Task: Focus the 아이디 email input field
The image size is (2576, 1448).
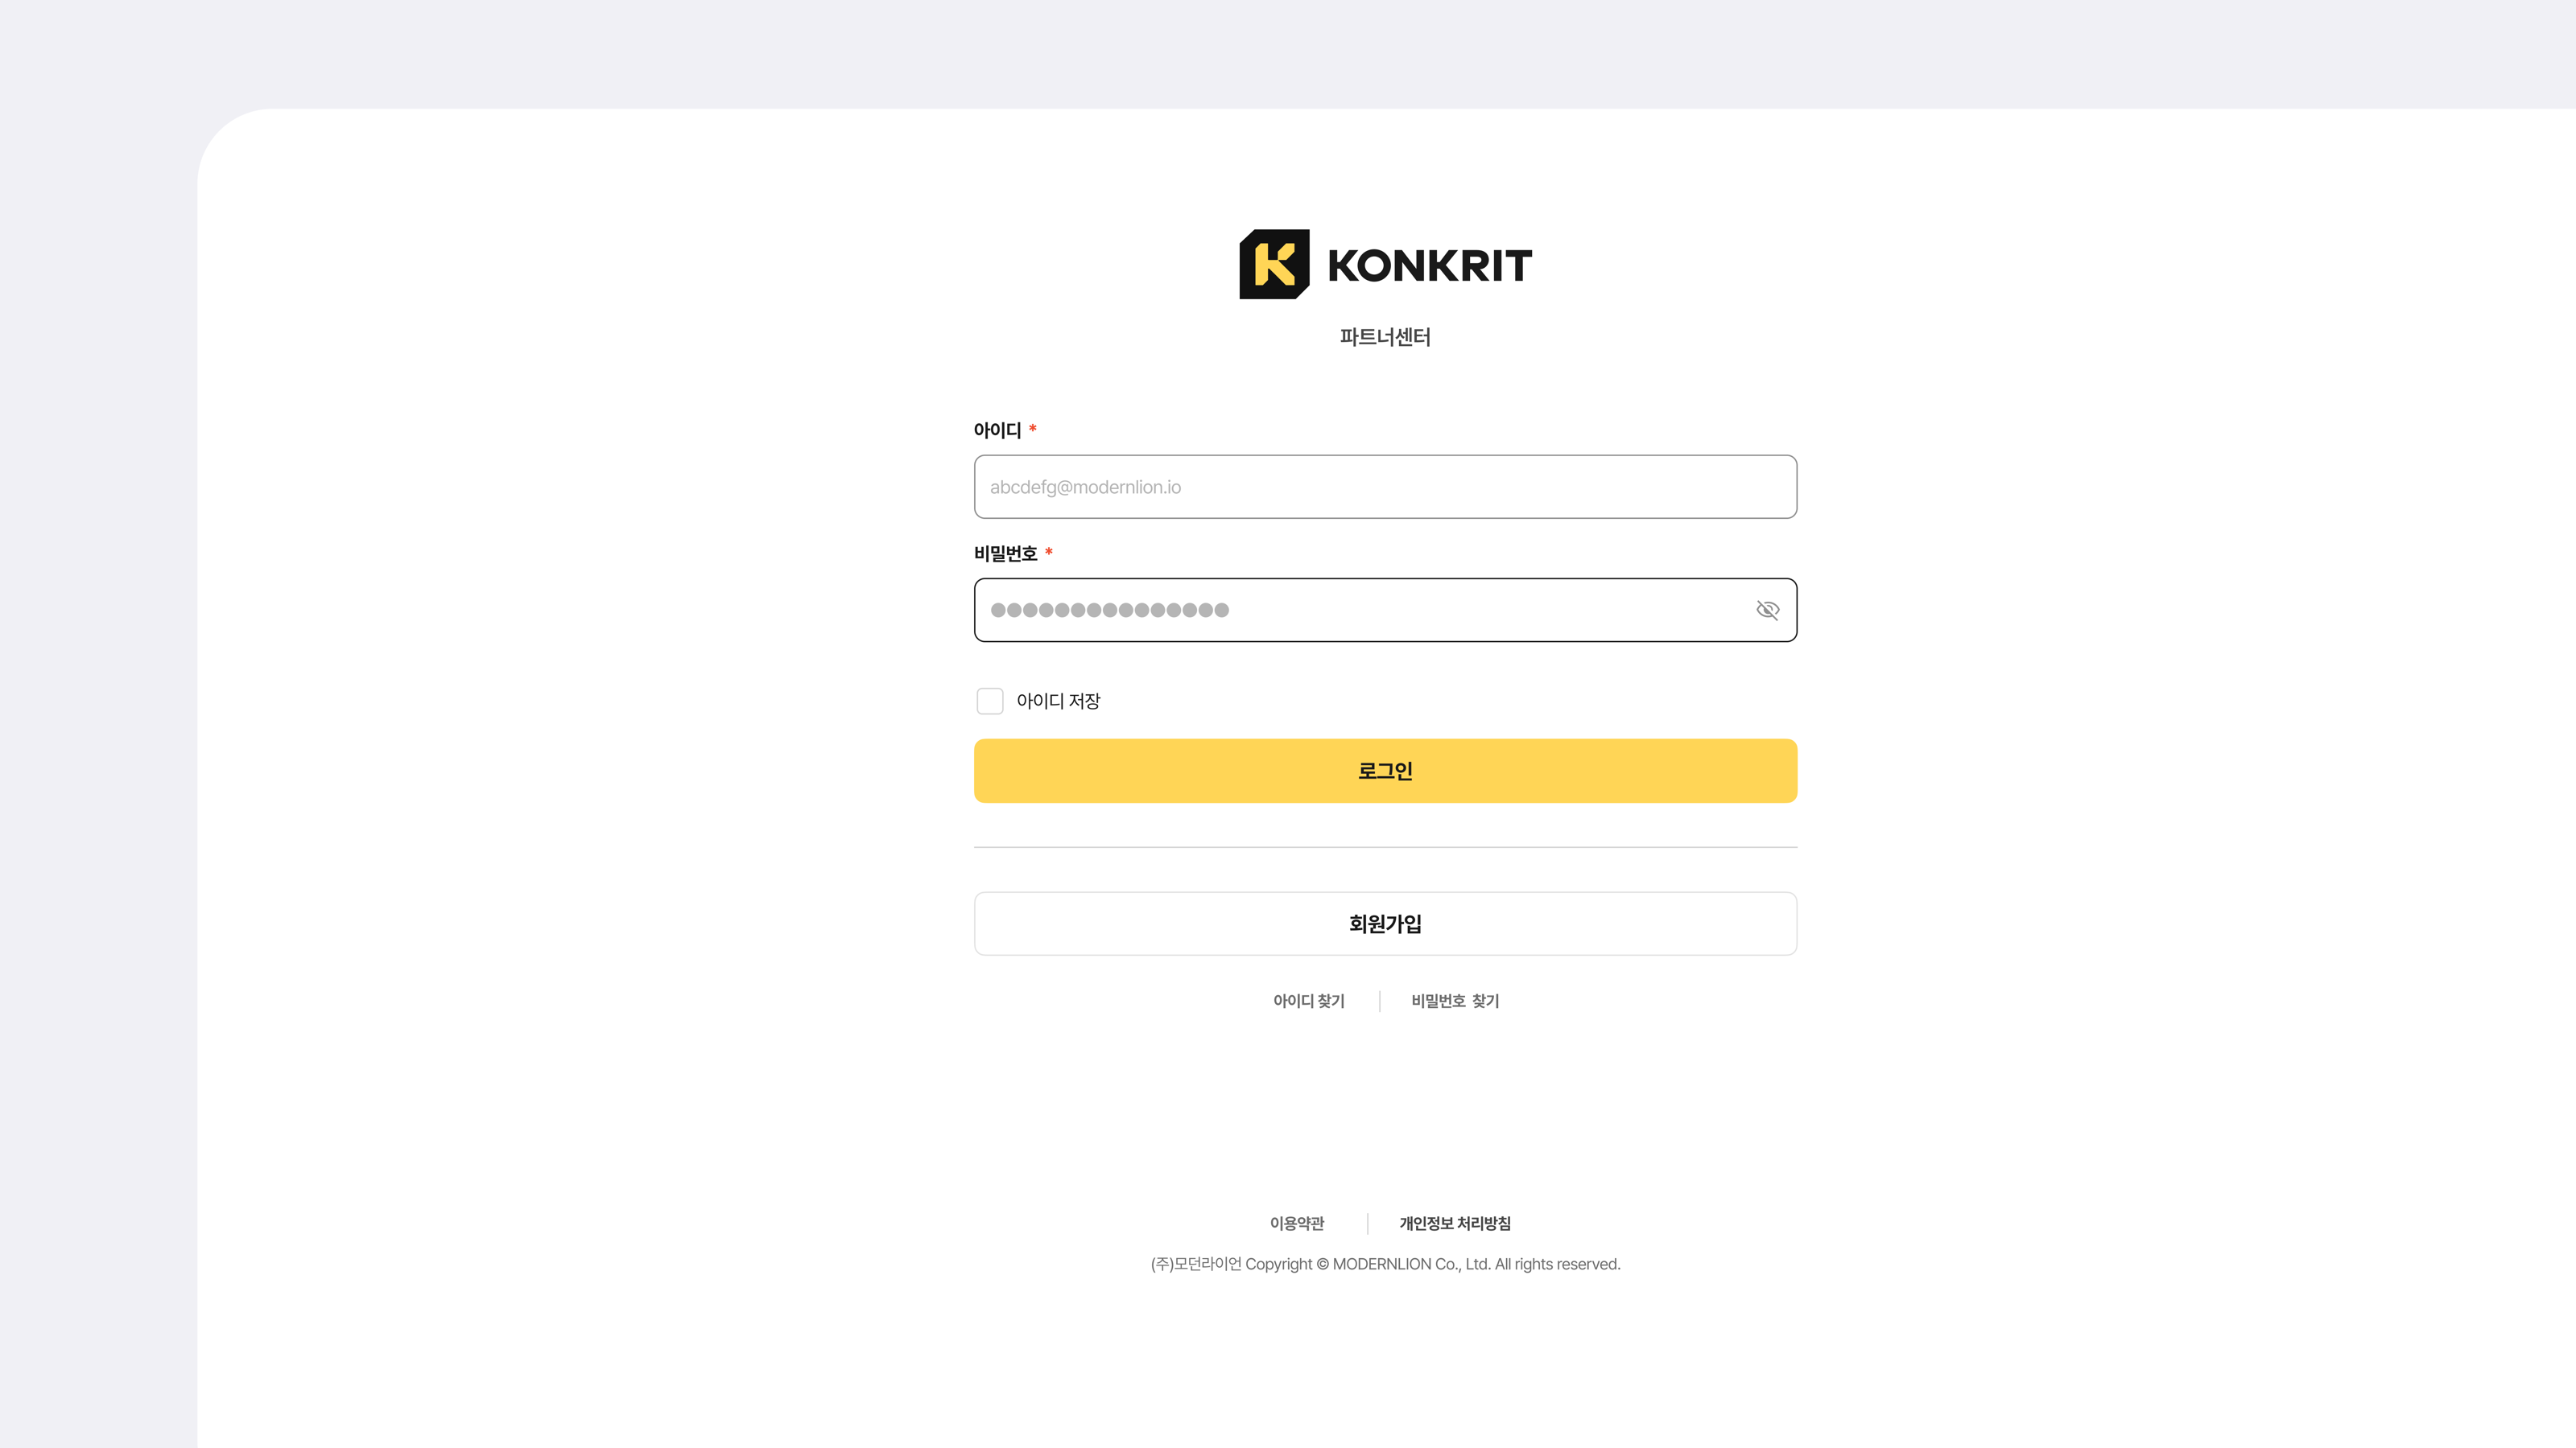Action: [1385, 487]
